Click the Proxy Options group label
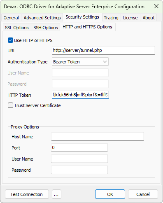Image resolution: width=163 pixels, height=203 pixels. (x=25, y=127)
